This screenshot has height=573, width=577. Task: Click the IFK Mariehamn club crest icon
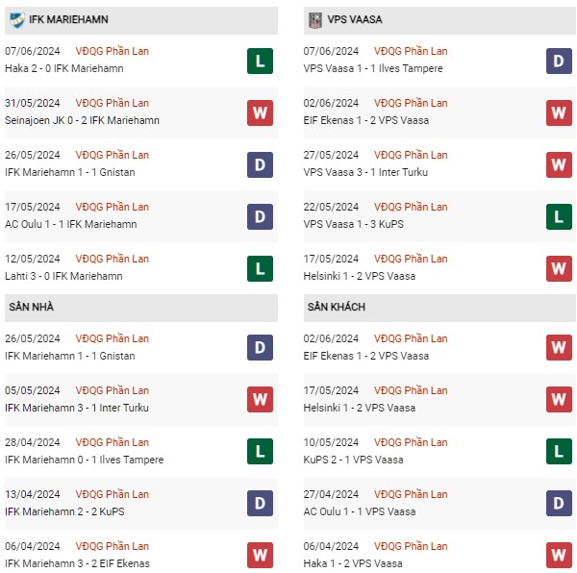17,19
